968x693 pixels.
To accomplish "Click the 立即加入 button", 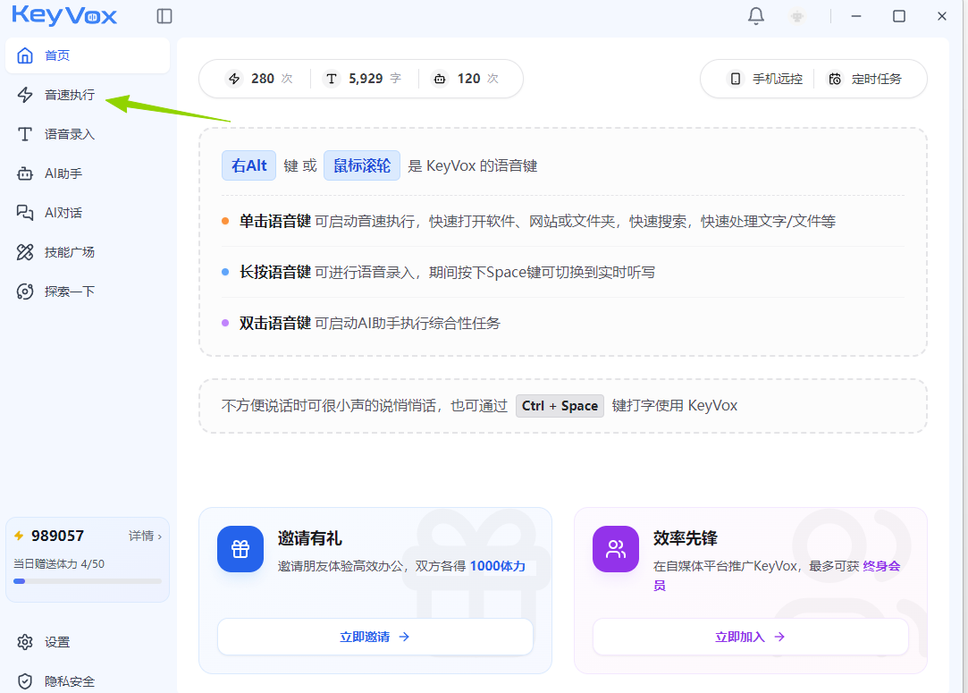I will tap(750, 637).
